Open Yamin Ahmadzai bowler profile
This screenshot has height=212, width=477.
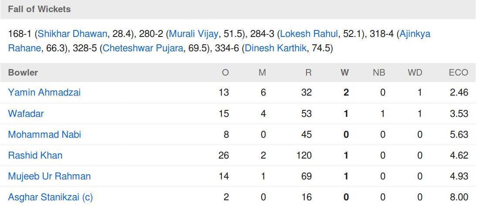pos(44,92)
